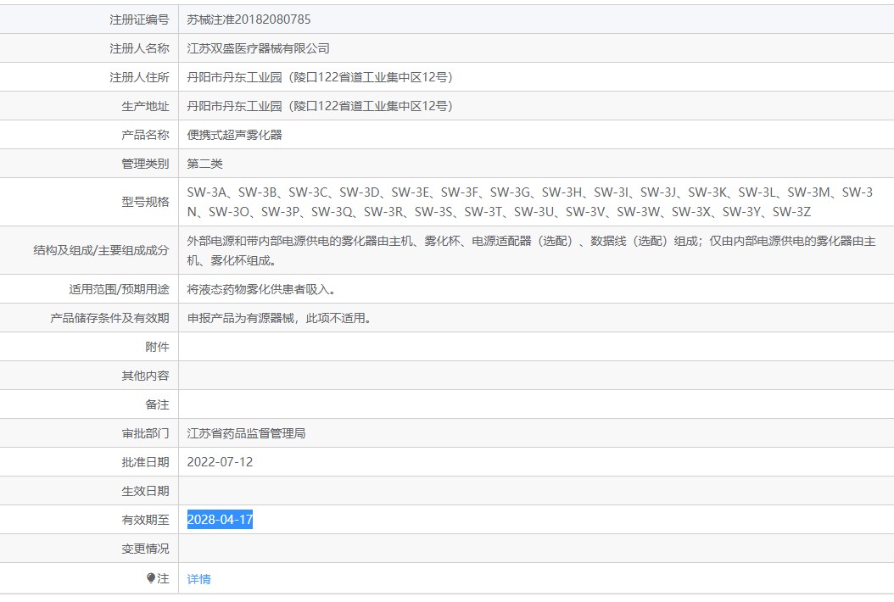
Task: Click the highlighted expiry date 2028-04-17
Action: (220, 520)
